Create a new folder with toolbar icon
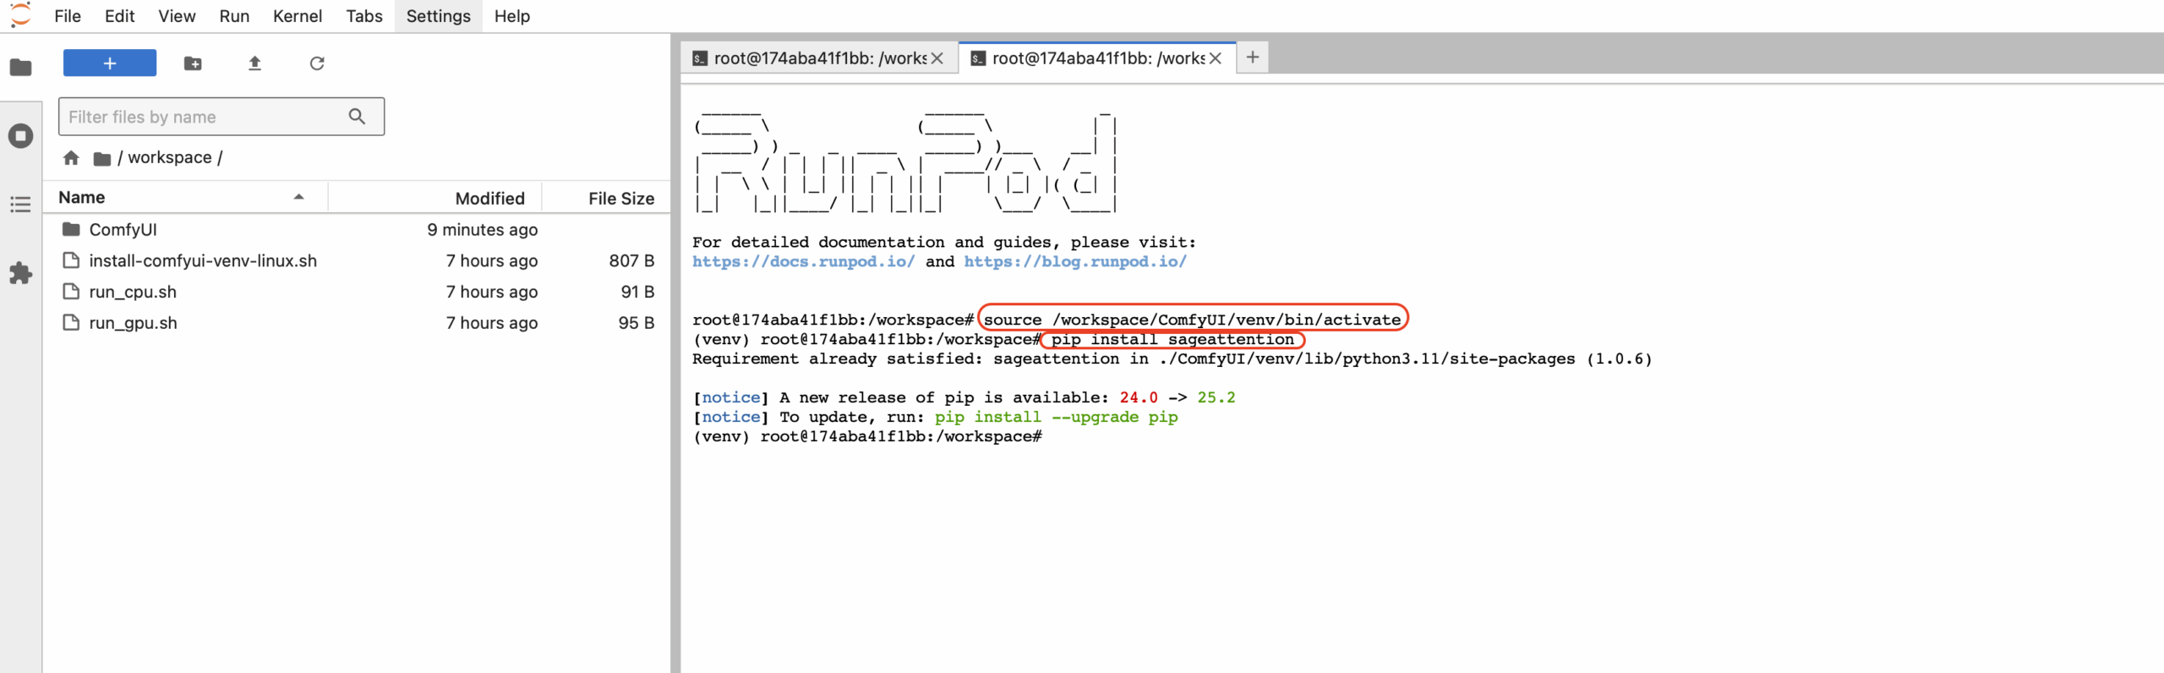2164x673 pixels. click(x=193, y=63)
